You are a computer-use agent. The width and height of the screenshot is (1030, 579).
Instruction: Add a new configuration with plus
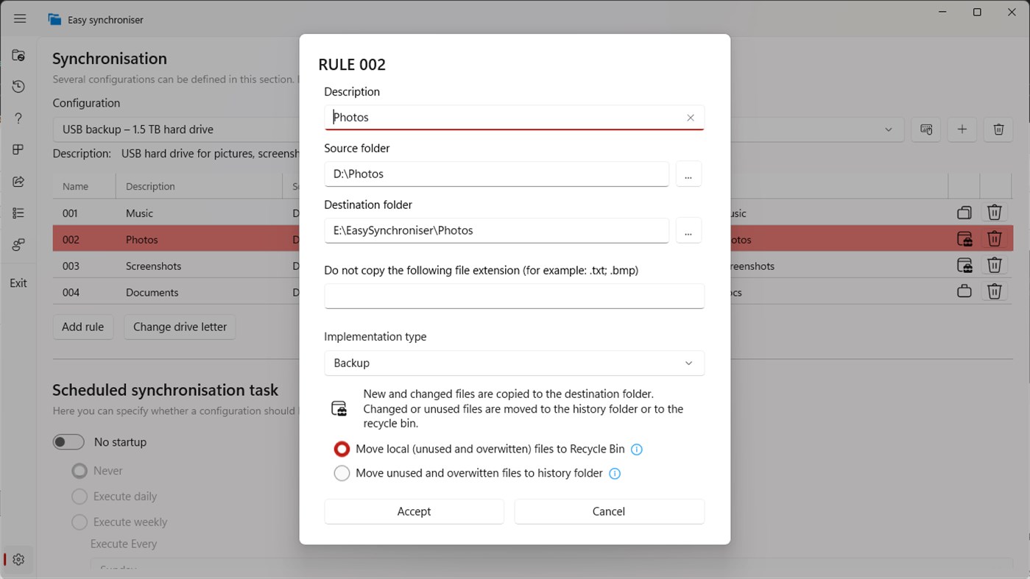click(x=962, y=129)
